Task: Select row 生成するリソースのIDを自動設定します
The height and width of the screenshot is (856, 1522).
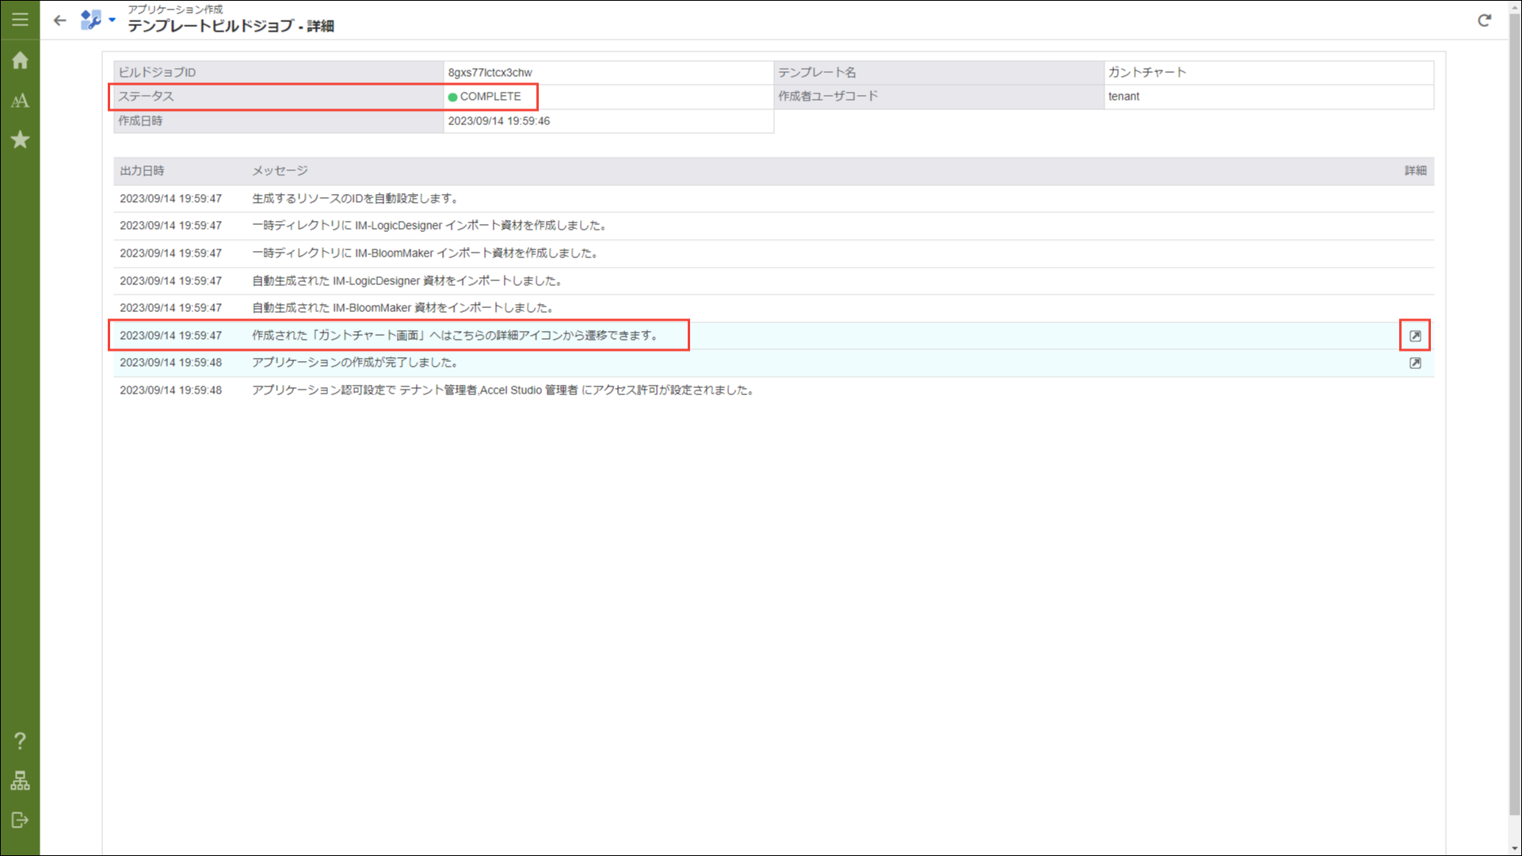Action: [773, 199]
